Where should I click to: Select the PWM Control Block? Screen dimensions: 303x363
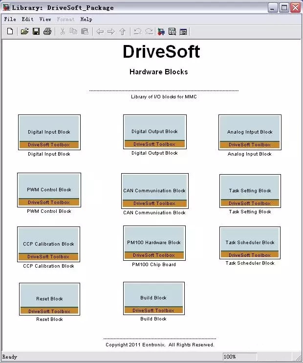49,190
